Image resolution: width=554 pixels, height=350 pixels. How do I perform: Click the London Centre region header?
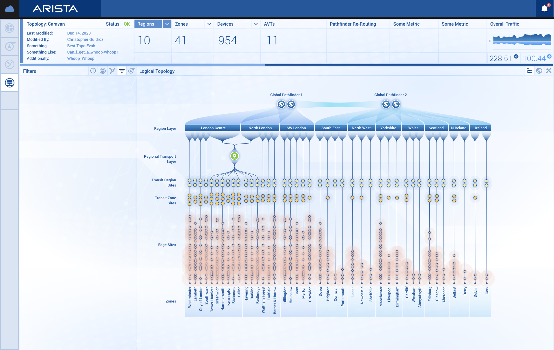213,128
